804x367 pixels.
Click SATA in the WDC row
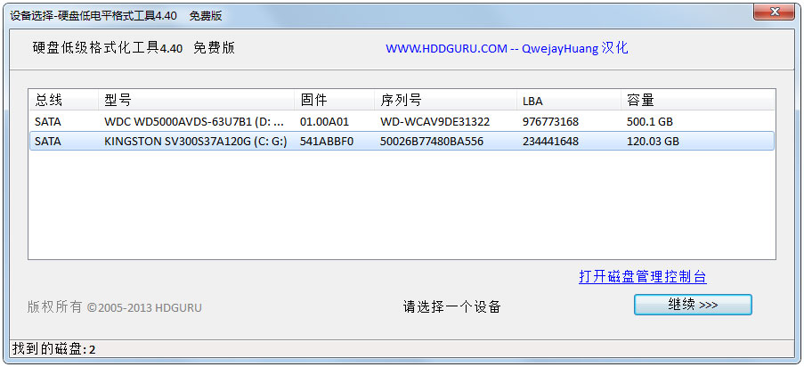(48, 122)
